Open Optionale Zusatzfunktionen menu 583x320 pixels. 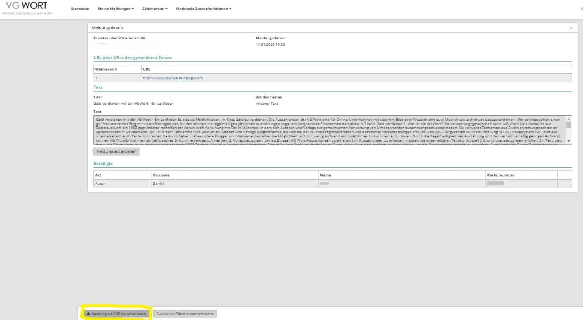point(203,9)
